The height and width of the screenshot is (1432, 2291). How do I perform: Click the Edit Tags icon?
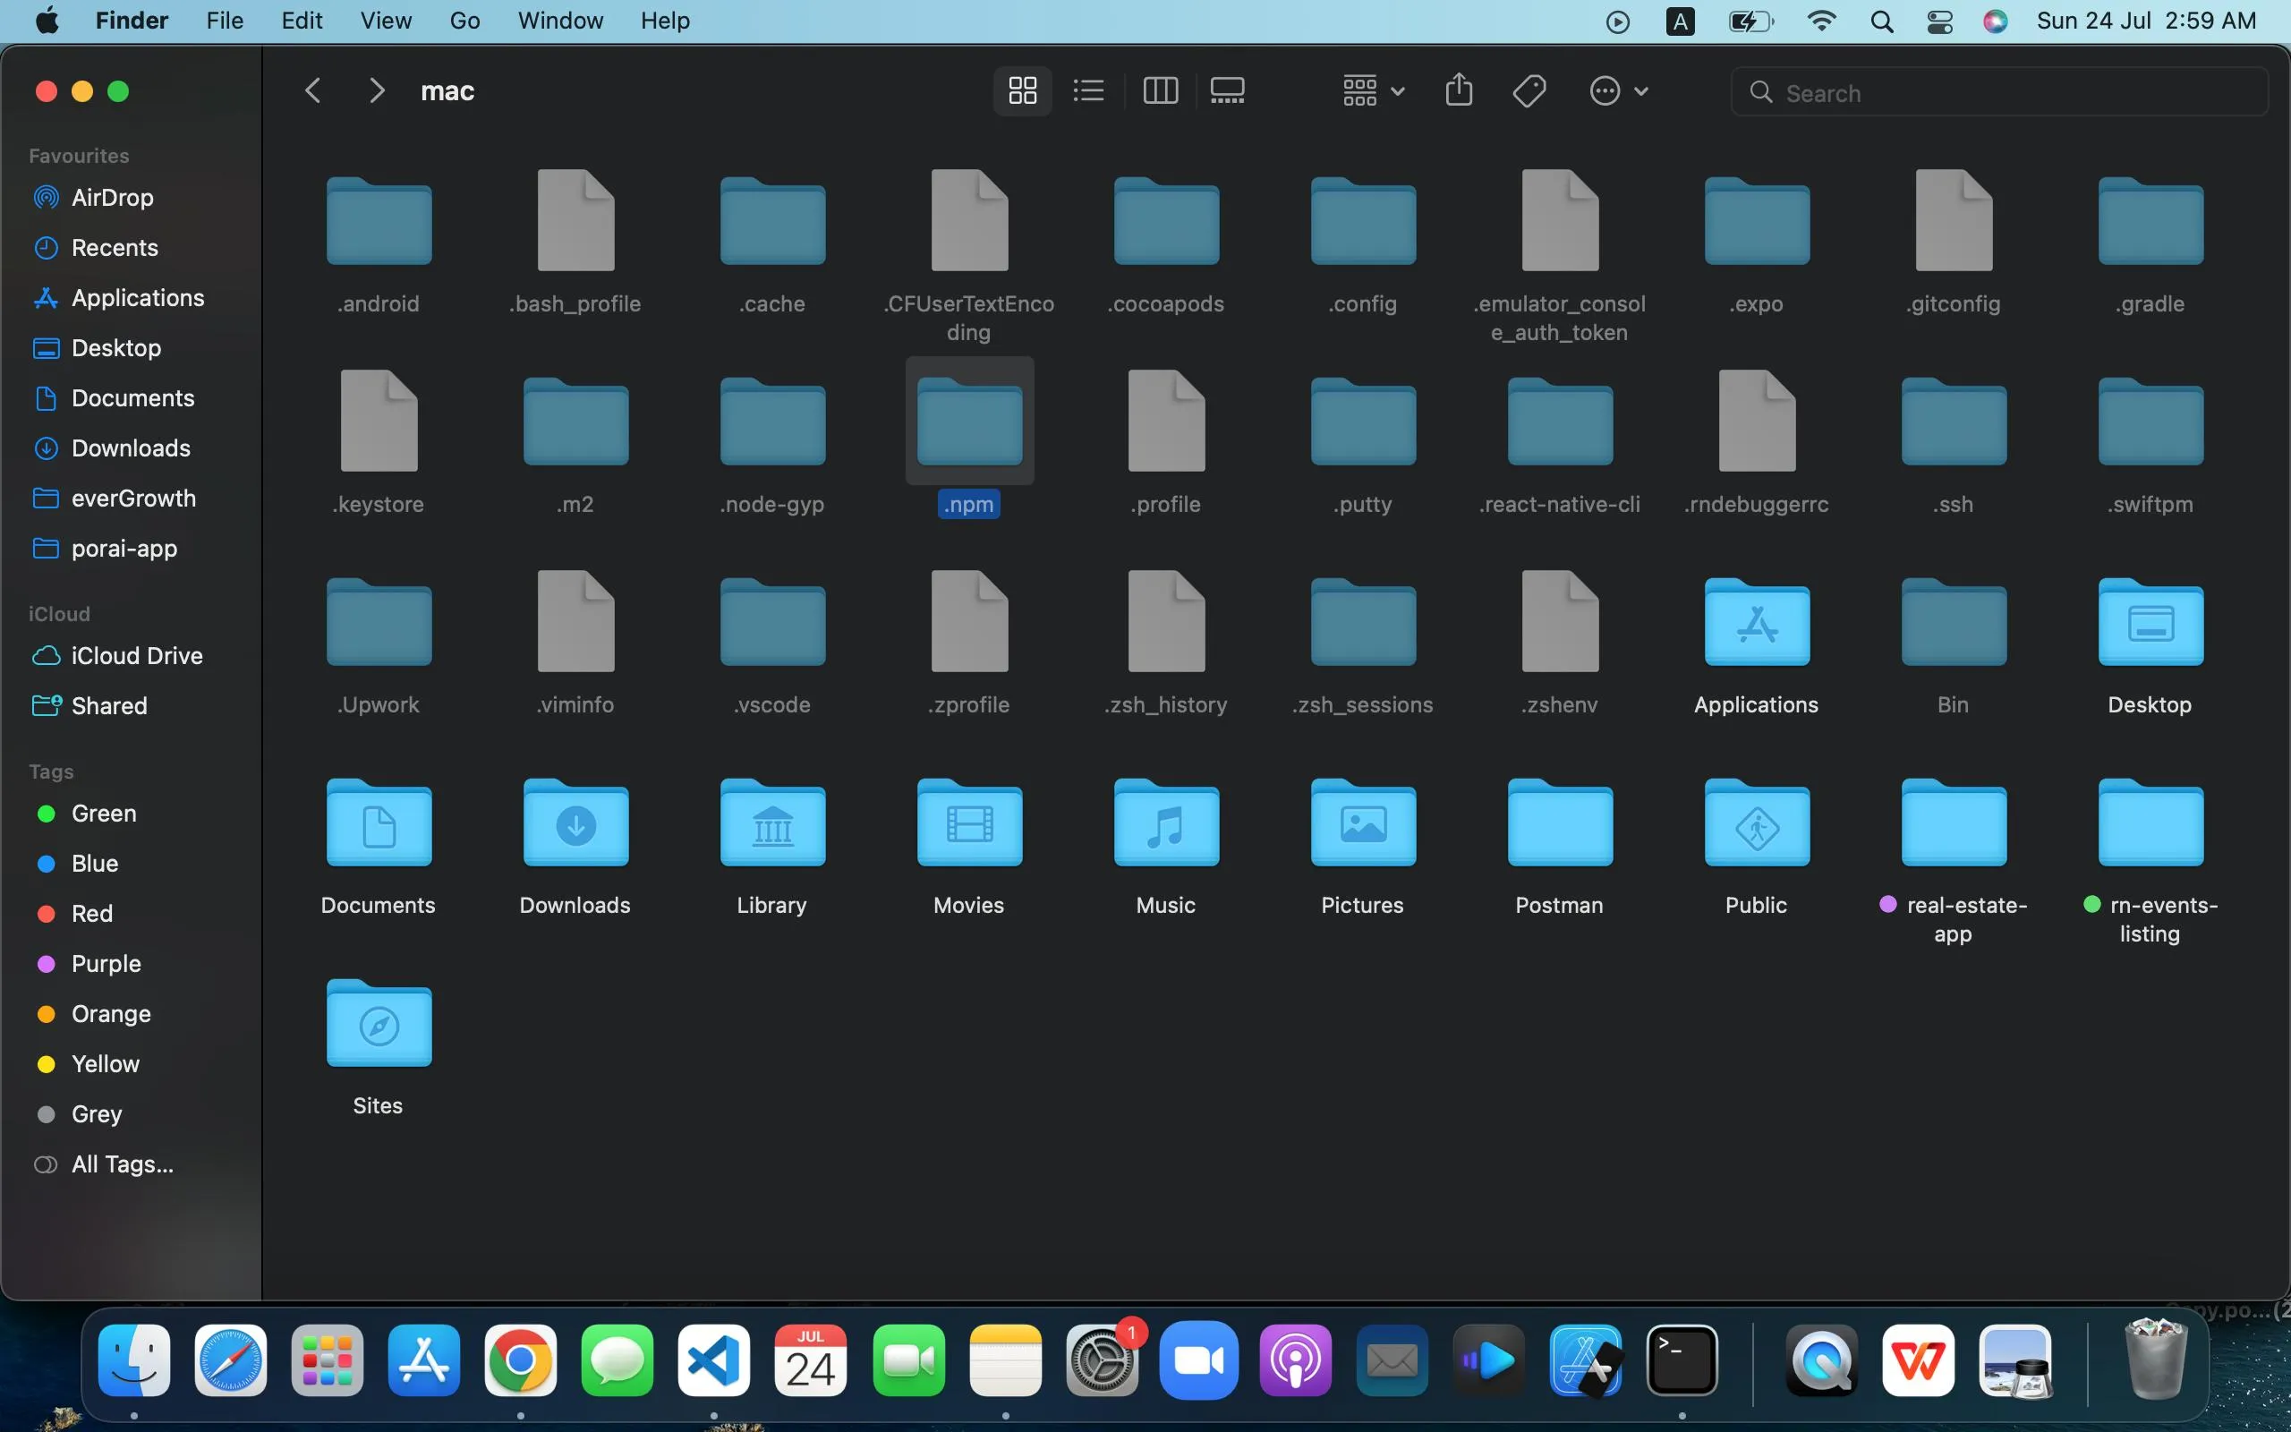click(1529, 91)
